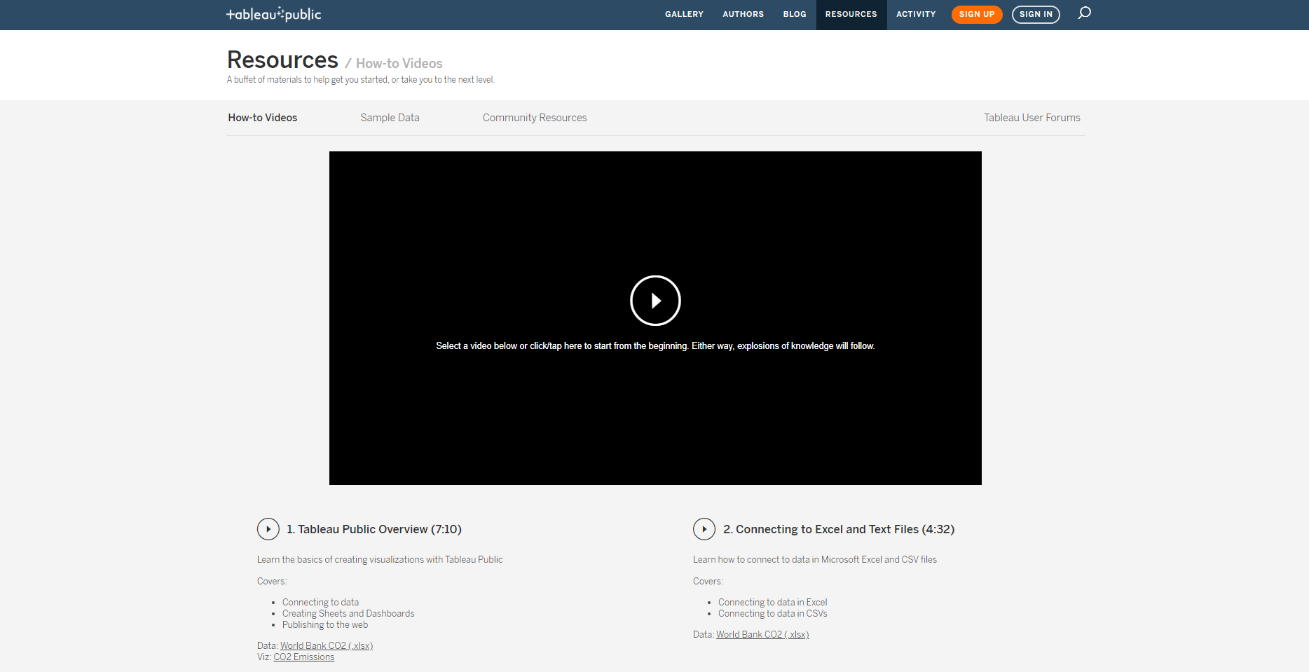Click the orange Sign Up button

tap(976, 14)
